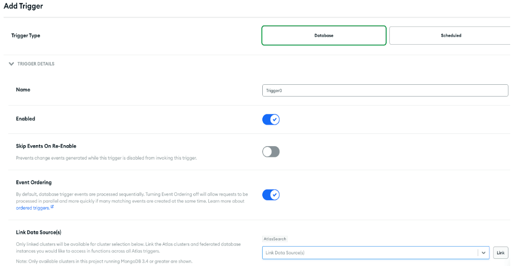The image size is (512, 266).
Task: Focus the trigger Name input field
Action: point(385,91)
